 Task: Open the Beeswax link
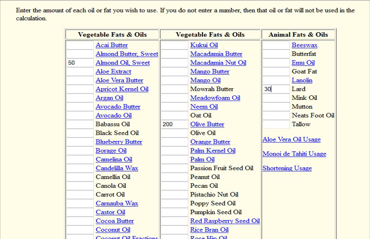304,45
